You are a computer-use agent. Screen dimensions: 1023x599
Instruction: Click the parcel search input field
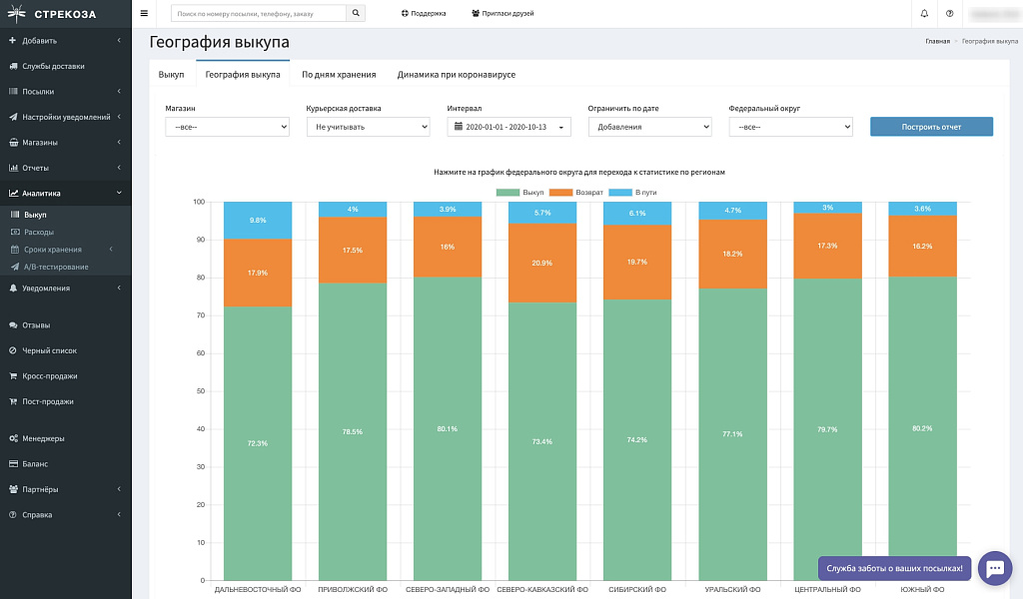258,14
